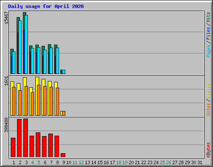Click x-axis day label "8"

[x=57, y=162]
